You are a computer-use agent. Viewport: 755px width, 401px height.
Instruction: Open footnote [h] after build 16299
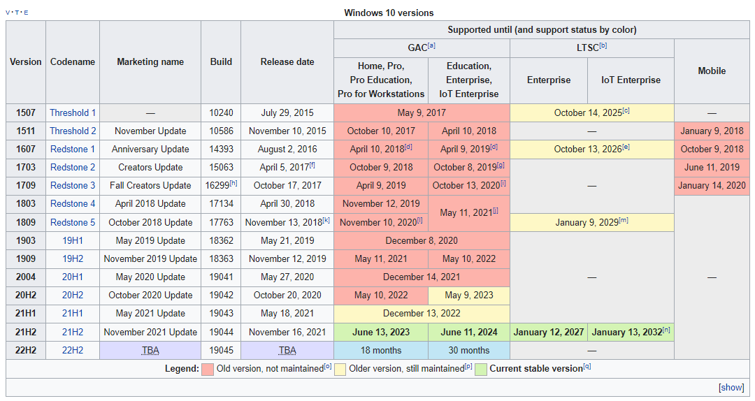[233, 184]
